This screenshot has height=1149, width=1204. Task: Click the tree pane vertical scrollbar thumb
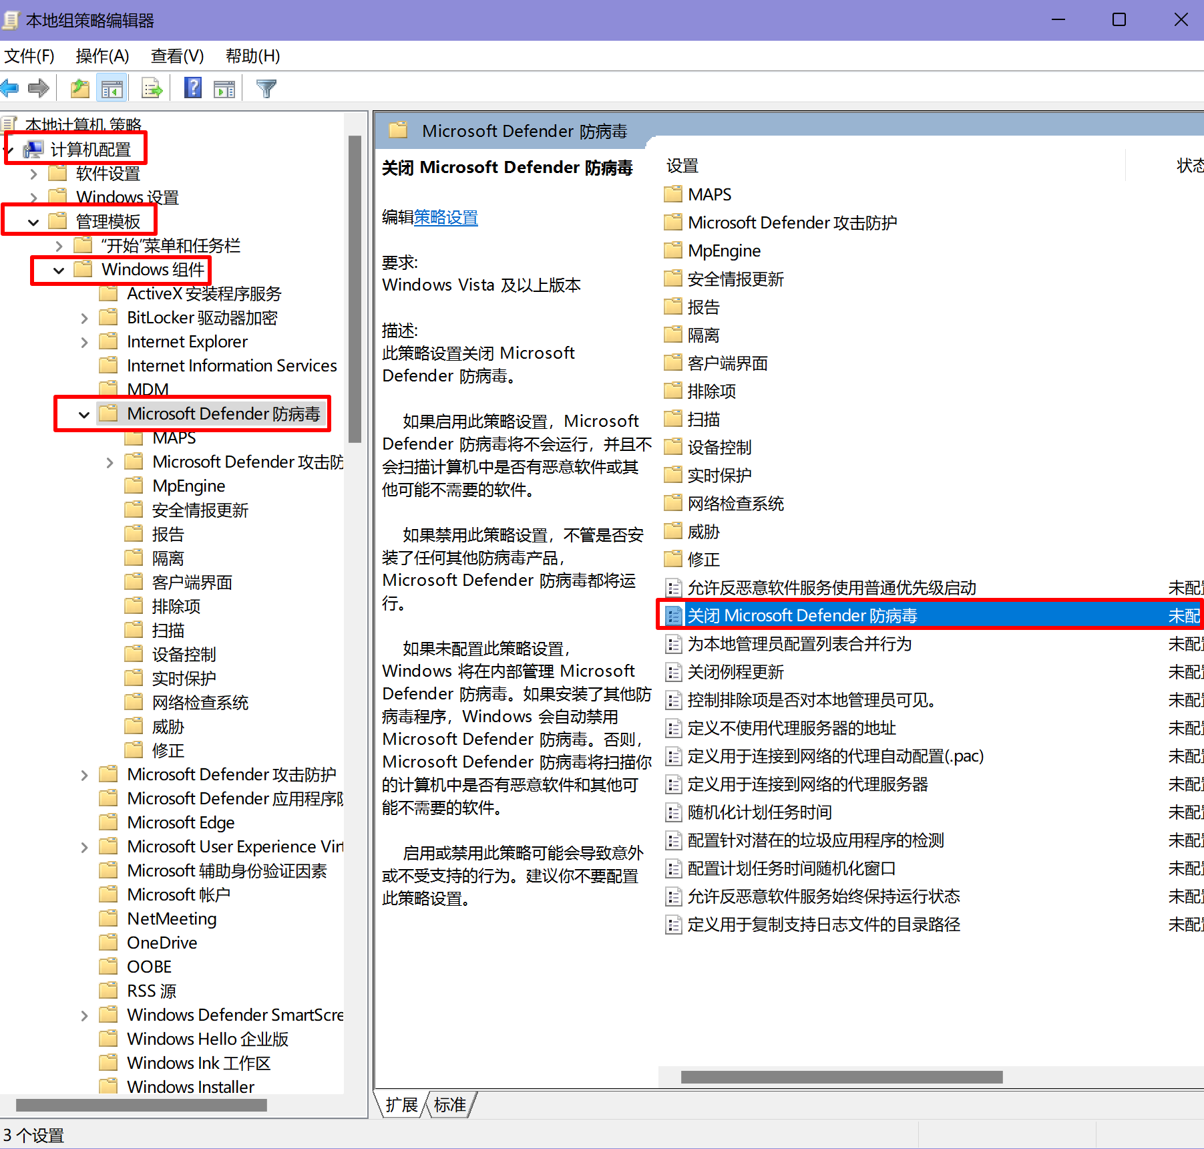[355, 289]
